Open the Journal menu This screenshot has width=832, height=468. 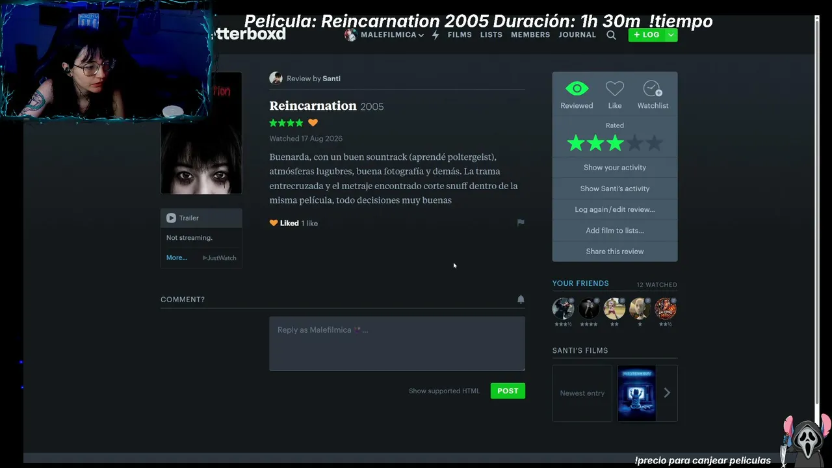click(x=577, y=35)
